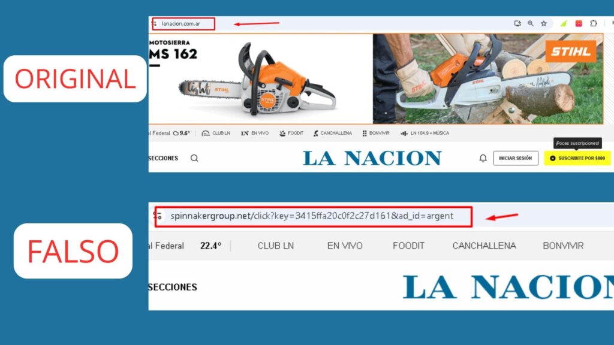The height and width of the screenshot is (345, 614).
Task: Click the orange STIHL logo in the ad
Action: pos(571,52)
